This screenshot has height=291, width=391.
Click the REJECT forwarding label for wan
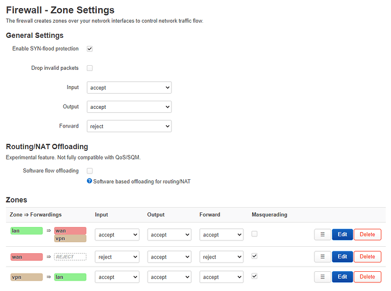click(70, 257)
